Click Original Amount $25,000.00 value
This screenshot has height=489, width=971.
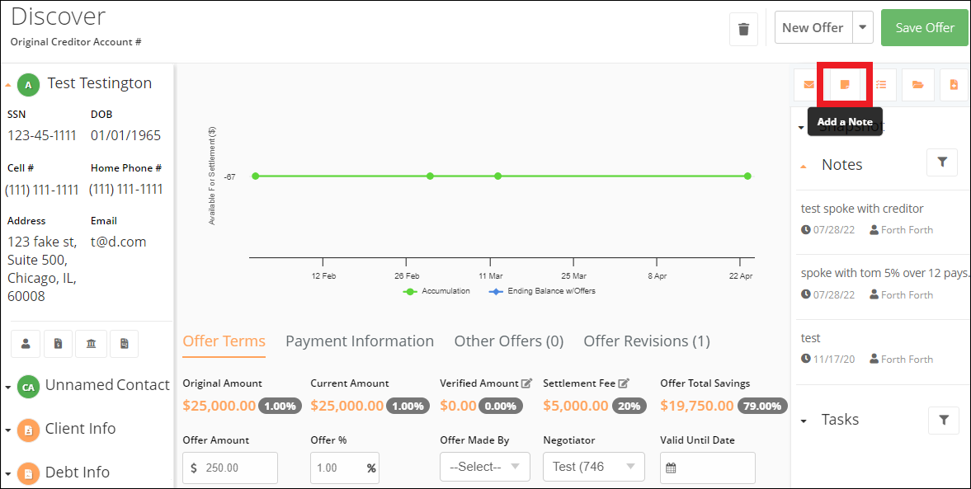[x=219, y=406]
